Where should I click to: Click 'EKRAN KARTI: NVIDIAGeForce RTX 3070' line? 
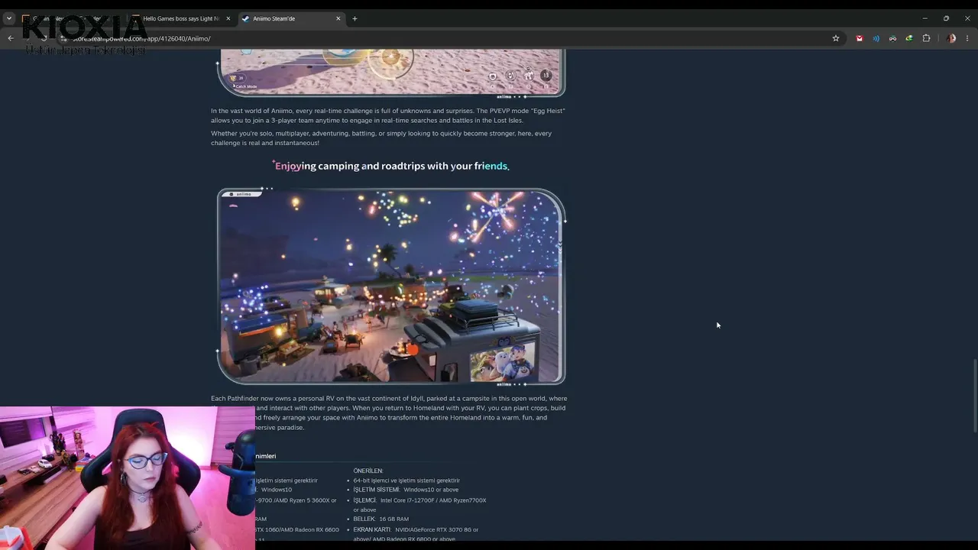click(x=416, y=534)
